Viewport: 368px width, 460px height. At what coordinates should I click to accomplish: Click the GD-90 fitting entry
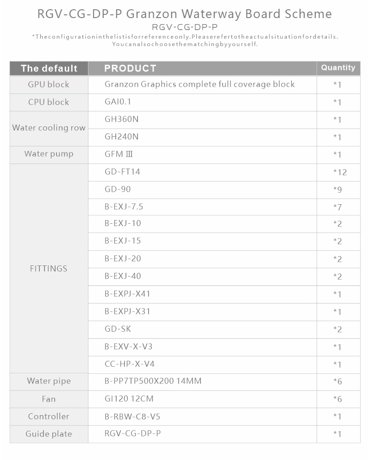click(x=118, y=189)
